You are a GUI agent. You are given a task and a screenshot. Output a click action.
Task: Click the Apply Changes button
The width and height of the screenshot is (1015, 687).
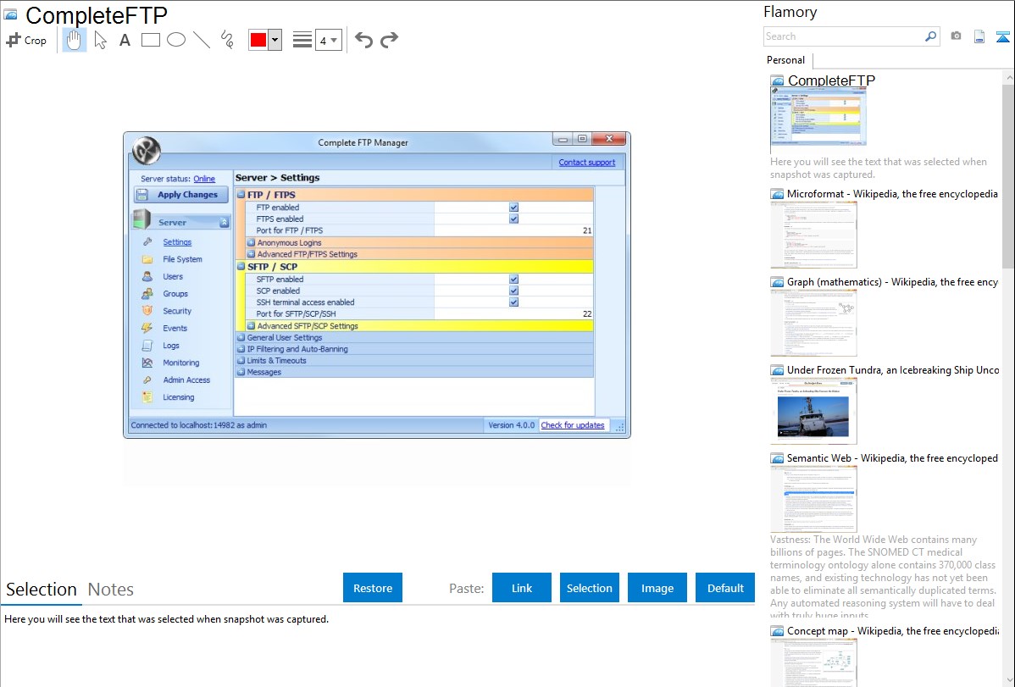181,194
